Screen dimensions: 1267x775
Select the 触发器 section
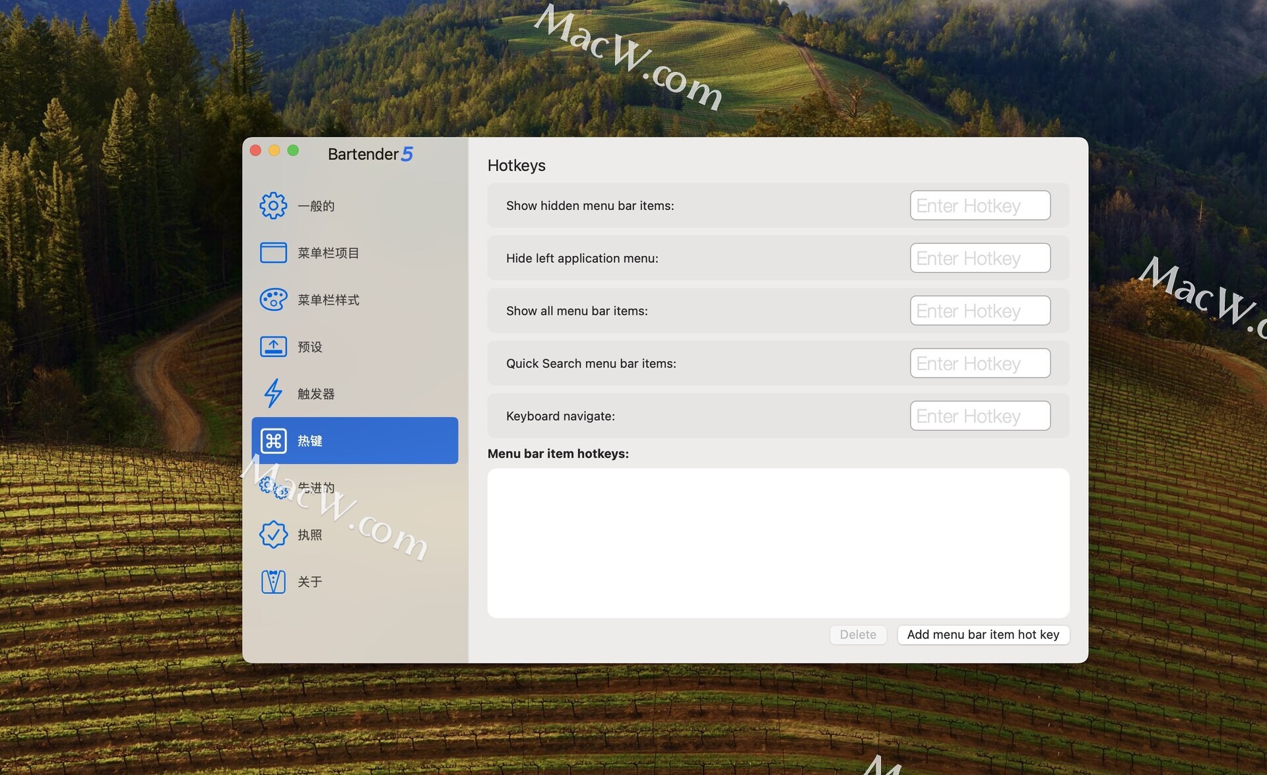click(354, 393)
